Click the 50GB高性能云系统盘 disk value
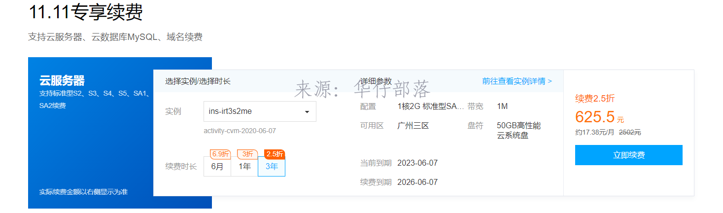The width and height of the screenshot is (723, 213). (x=518, y=130)
